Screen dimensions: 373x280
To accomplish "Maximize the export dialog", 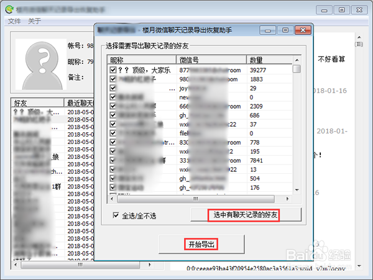I will click(x=285, y=30).
